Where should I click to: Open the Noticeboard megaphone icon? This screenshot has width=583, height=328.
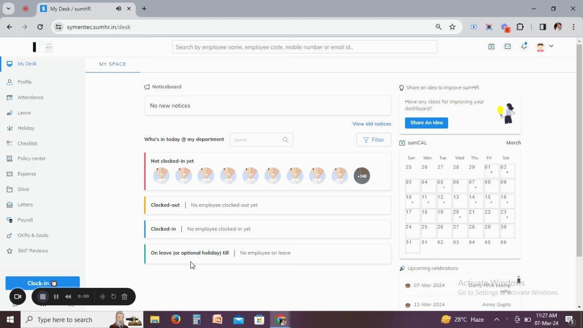(x=147, y=87)
